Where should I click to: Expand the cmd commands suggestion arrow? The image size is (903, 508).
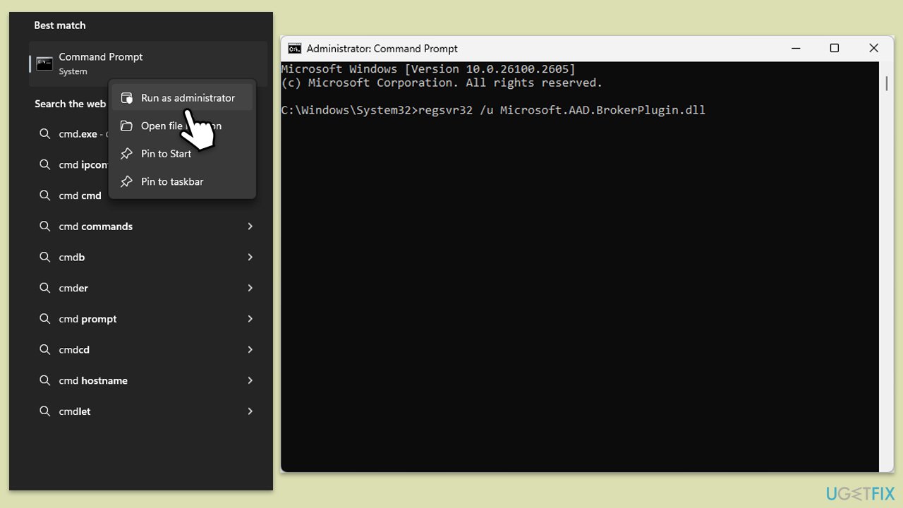(250, 226)
